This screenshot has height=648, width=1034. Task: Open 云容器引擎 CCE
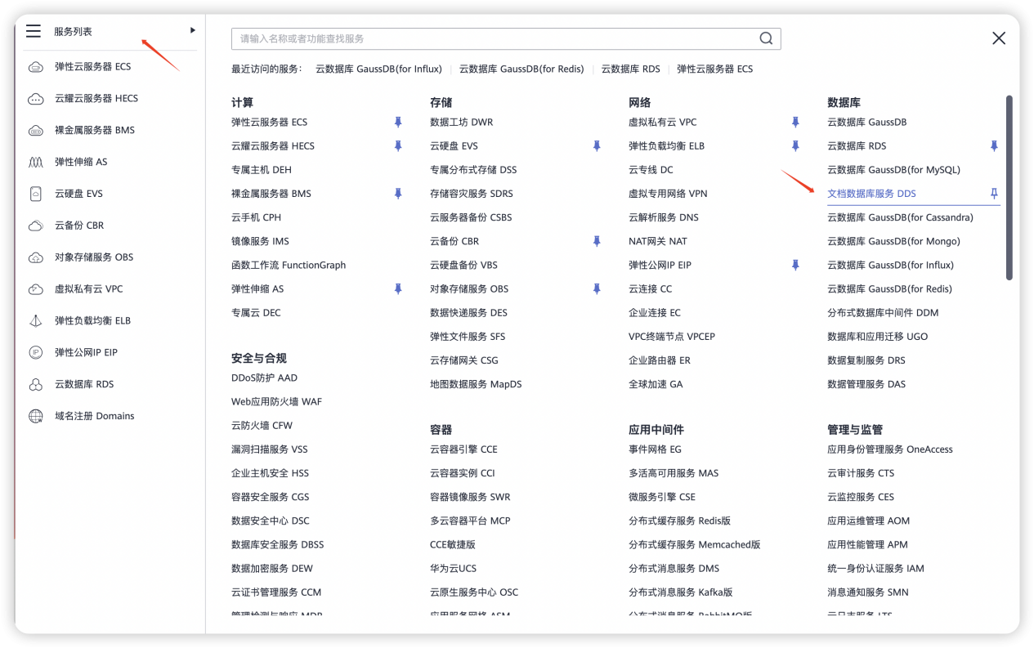(463, 449)
